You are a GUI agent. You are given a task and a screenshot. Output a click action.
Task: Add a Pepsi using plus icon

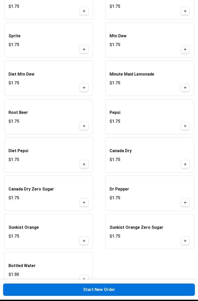pos(185,126)
